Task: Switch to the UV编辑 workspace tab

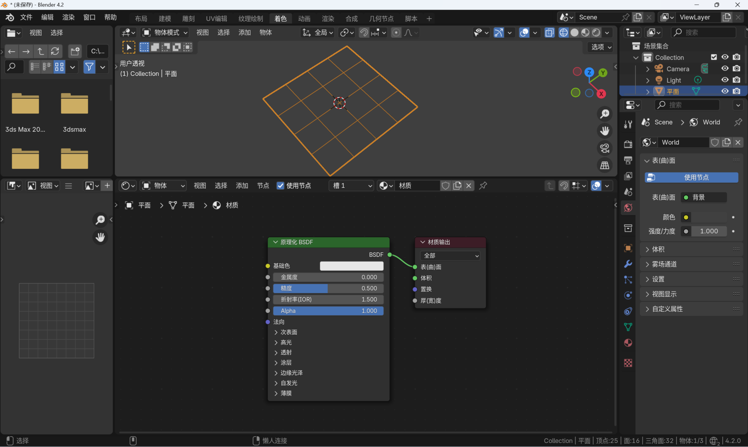Action: pyautogui.click(x=216, y=18)
